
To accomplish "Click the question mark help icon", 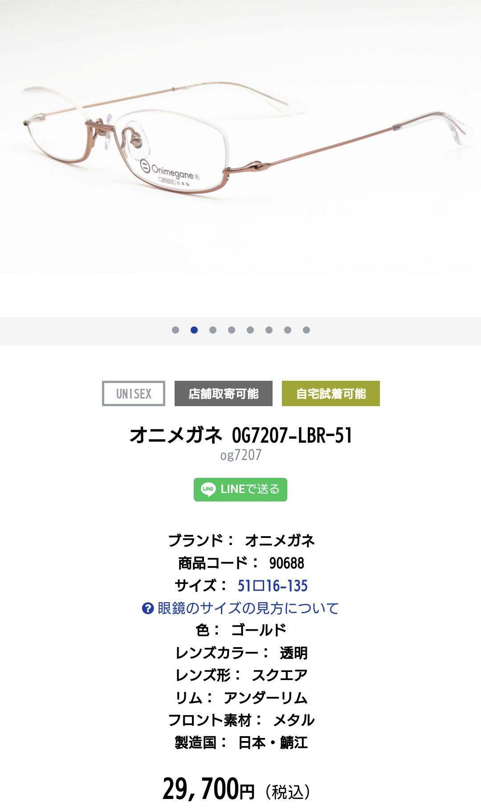I will tap(148, 608).
